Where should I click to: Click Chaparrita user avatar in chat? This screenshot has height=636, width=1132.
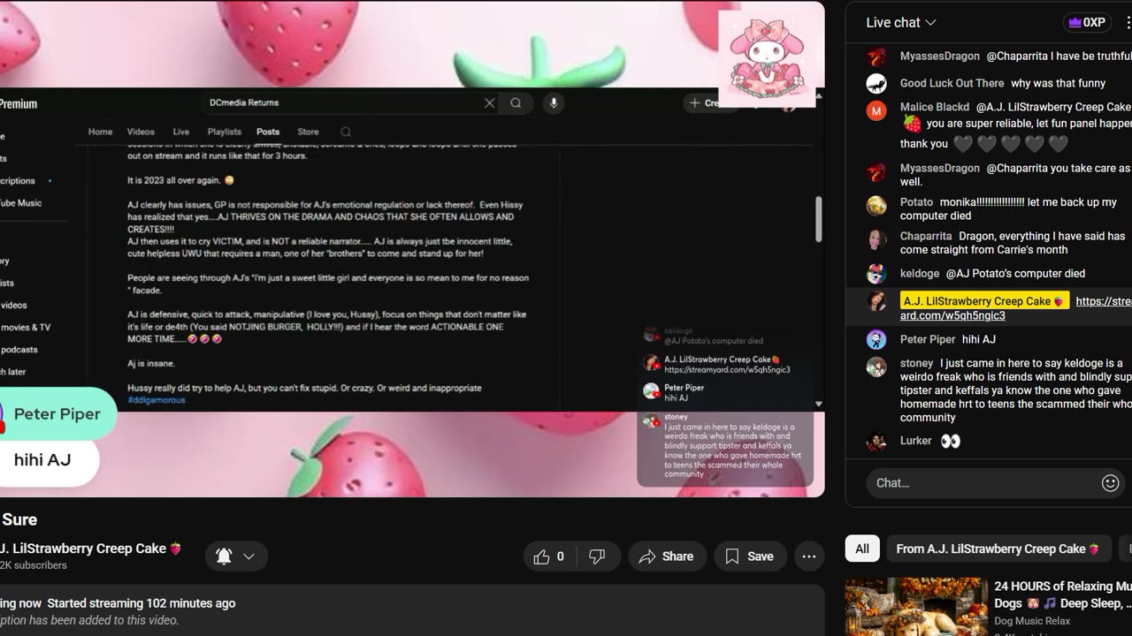click(876, 240)
